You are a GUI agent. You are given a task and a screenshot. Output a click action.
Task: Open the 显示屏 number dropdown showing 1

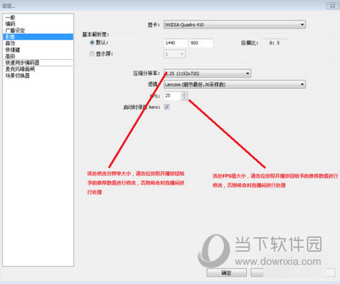click(x=175, y=54)
